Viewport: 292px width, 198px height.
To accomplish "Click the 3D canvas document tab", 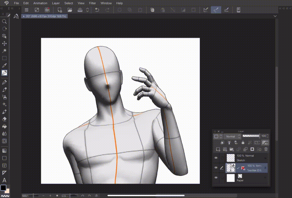I will pyautogui.click(x=44, y=16).
